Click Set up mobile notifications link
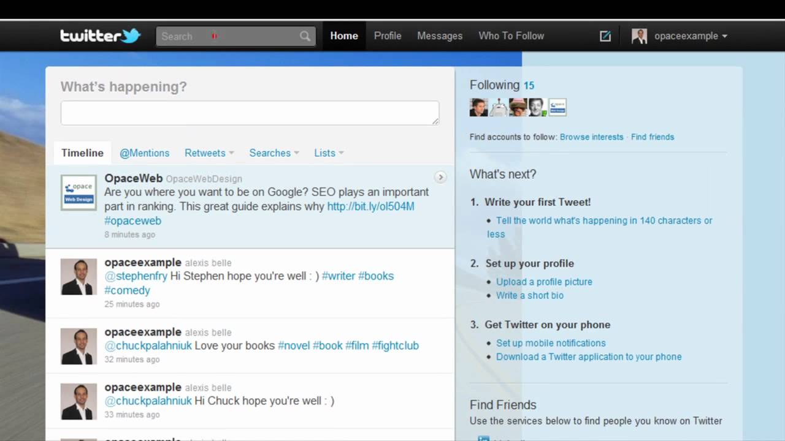Viewport: 785px width, 441px height. (x=551, y=343)
